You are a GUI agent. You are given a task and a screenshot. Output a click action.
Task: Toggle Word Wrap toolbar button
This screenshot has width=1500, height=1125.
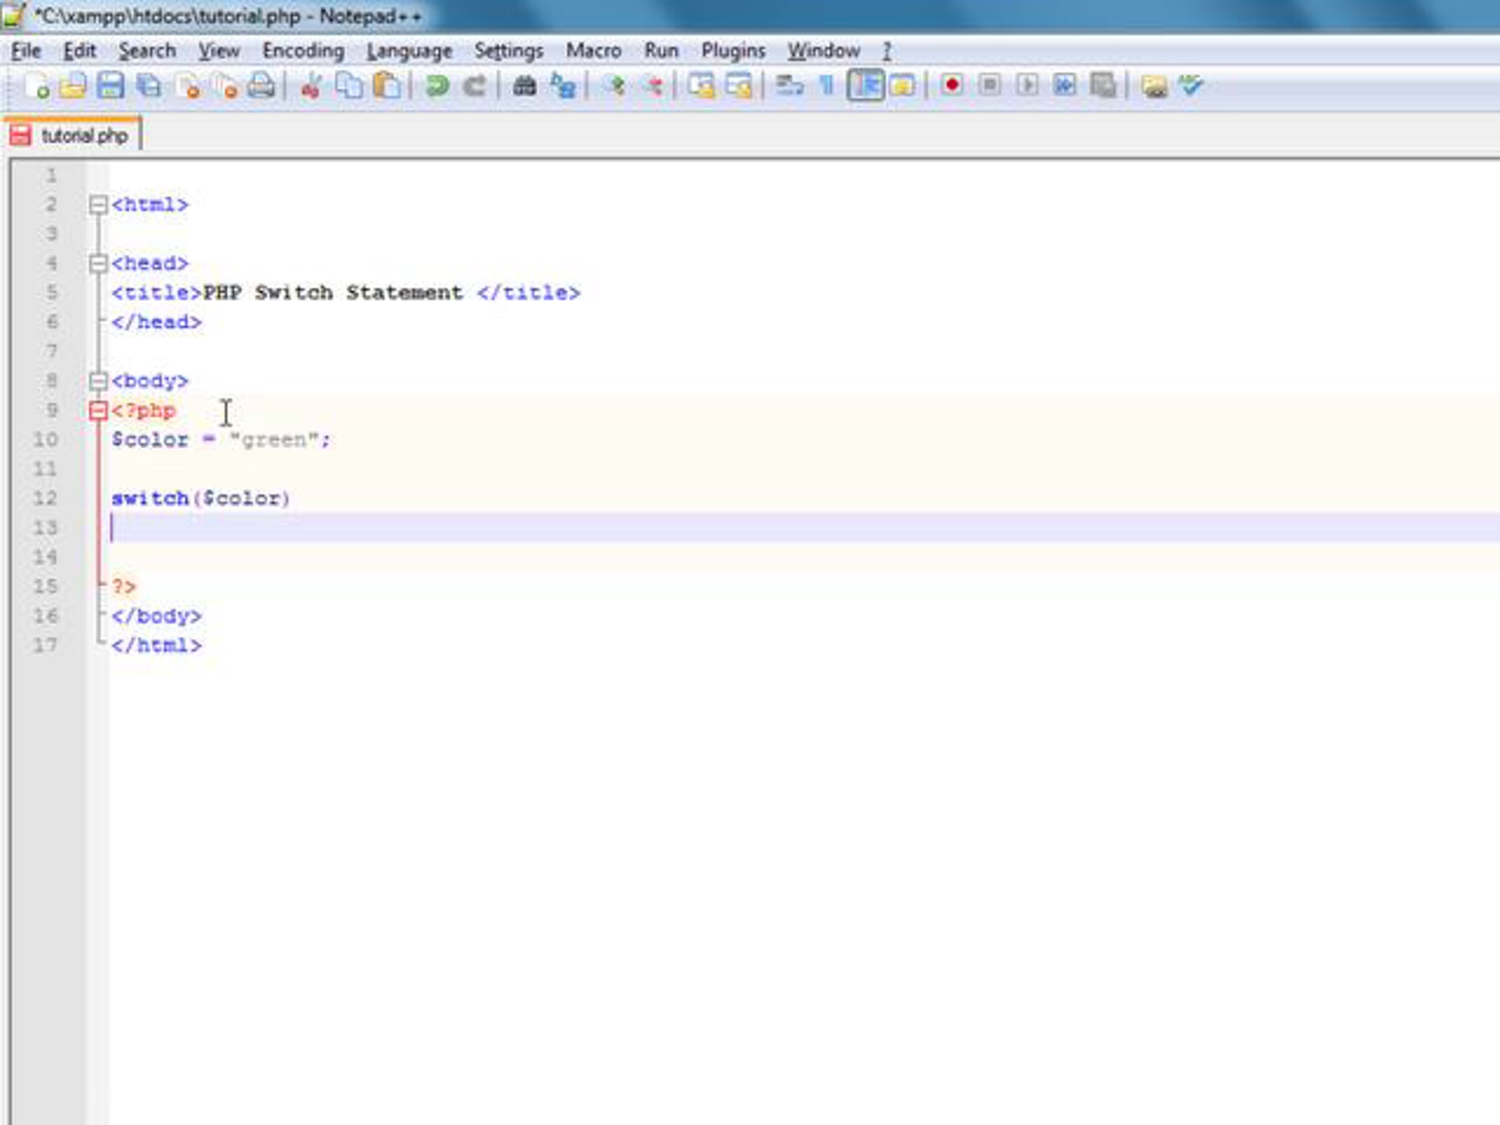coord(789,86)
